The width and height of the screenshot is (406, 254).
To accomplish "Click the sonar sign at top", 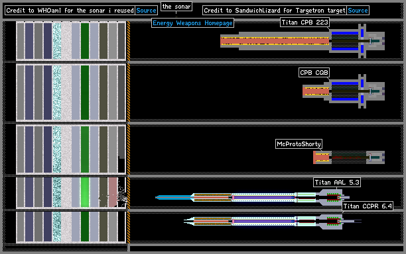I will pos(176,6).
